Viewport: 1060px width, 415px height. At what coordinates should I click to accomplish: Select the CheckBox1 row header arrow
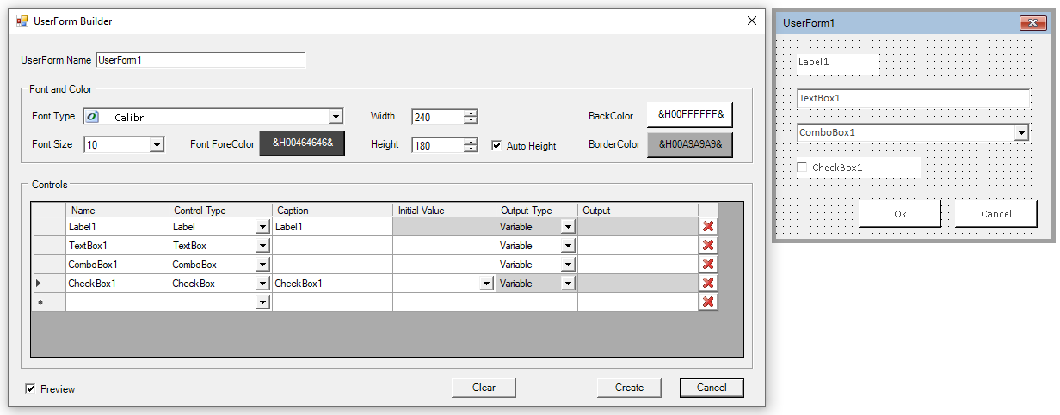tap(48, 284)
